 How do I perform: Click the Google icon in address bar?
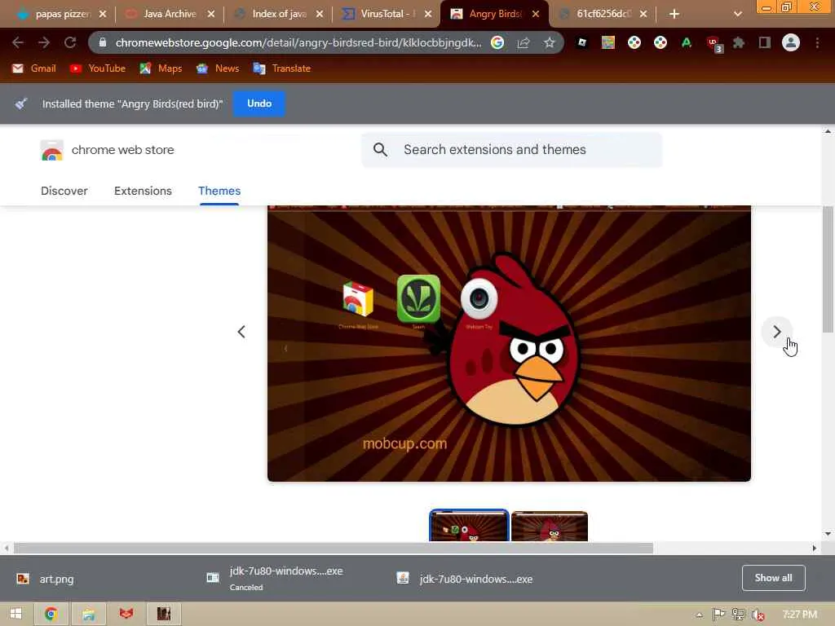click(497, 42)
